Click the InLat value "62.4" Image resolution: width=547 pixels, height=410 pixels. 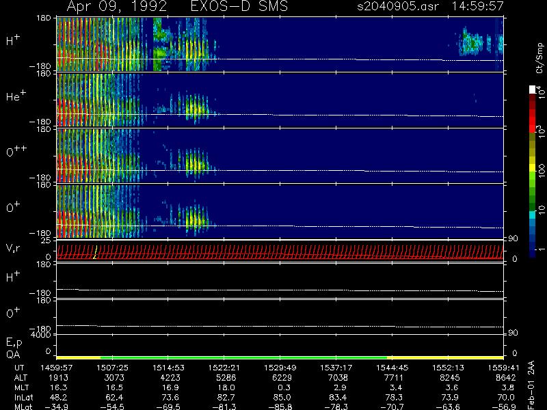coord(116,397)
